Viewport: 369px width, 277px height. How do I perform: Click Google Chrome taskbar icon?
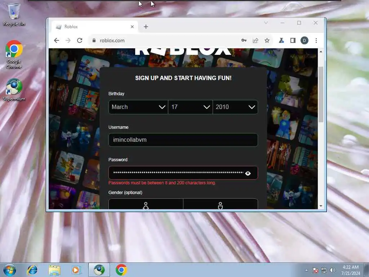click(x=121, y=270)
